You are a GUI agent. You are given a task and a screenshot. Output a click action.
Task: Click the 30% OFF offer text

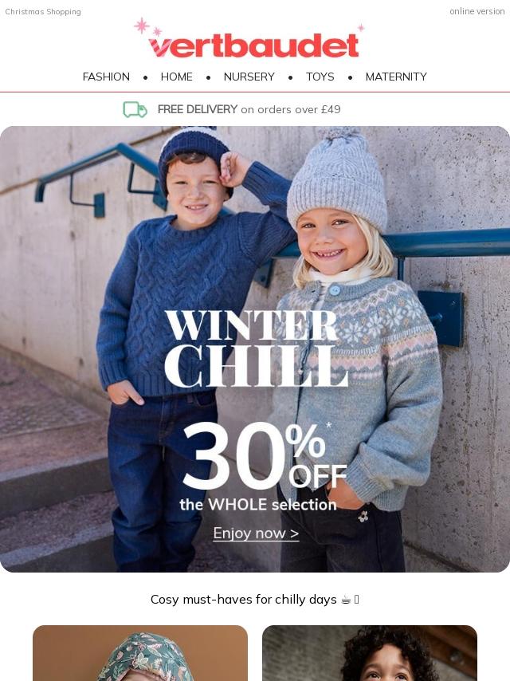point(265,455)
